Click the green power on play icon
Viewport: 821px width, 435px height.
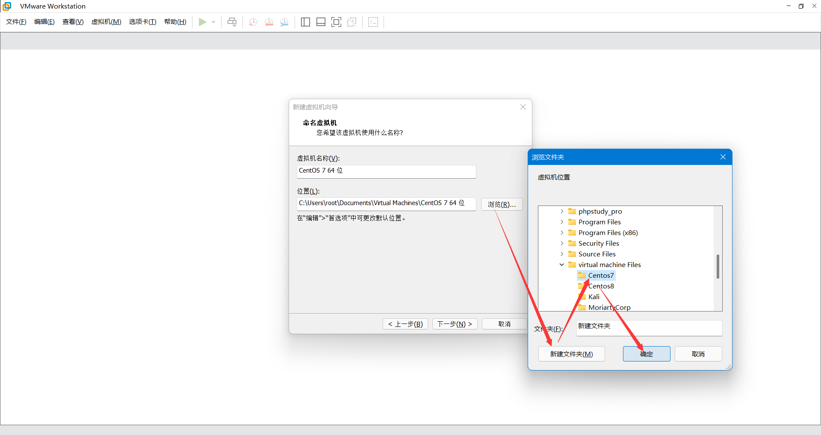(x=202, y=22)
